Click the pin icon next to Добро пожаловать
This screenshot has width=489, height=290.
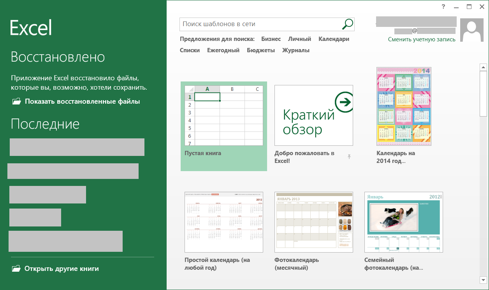point(349,157)
